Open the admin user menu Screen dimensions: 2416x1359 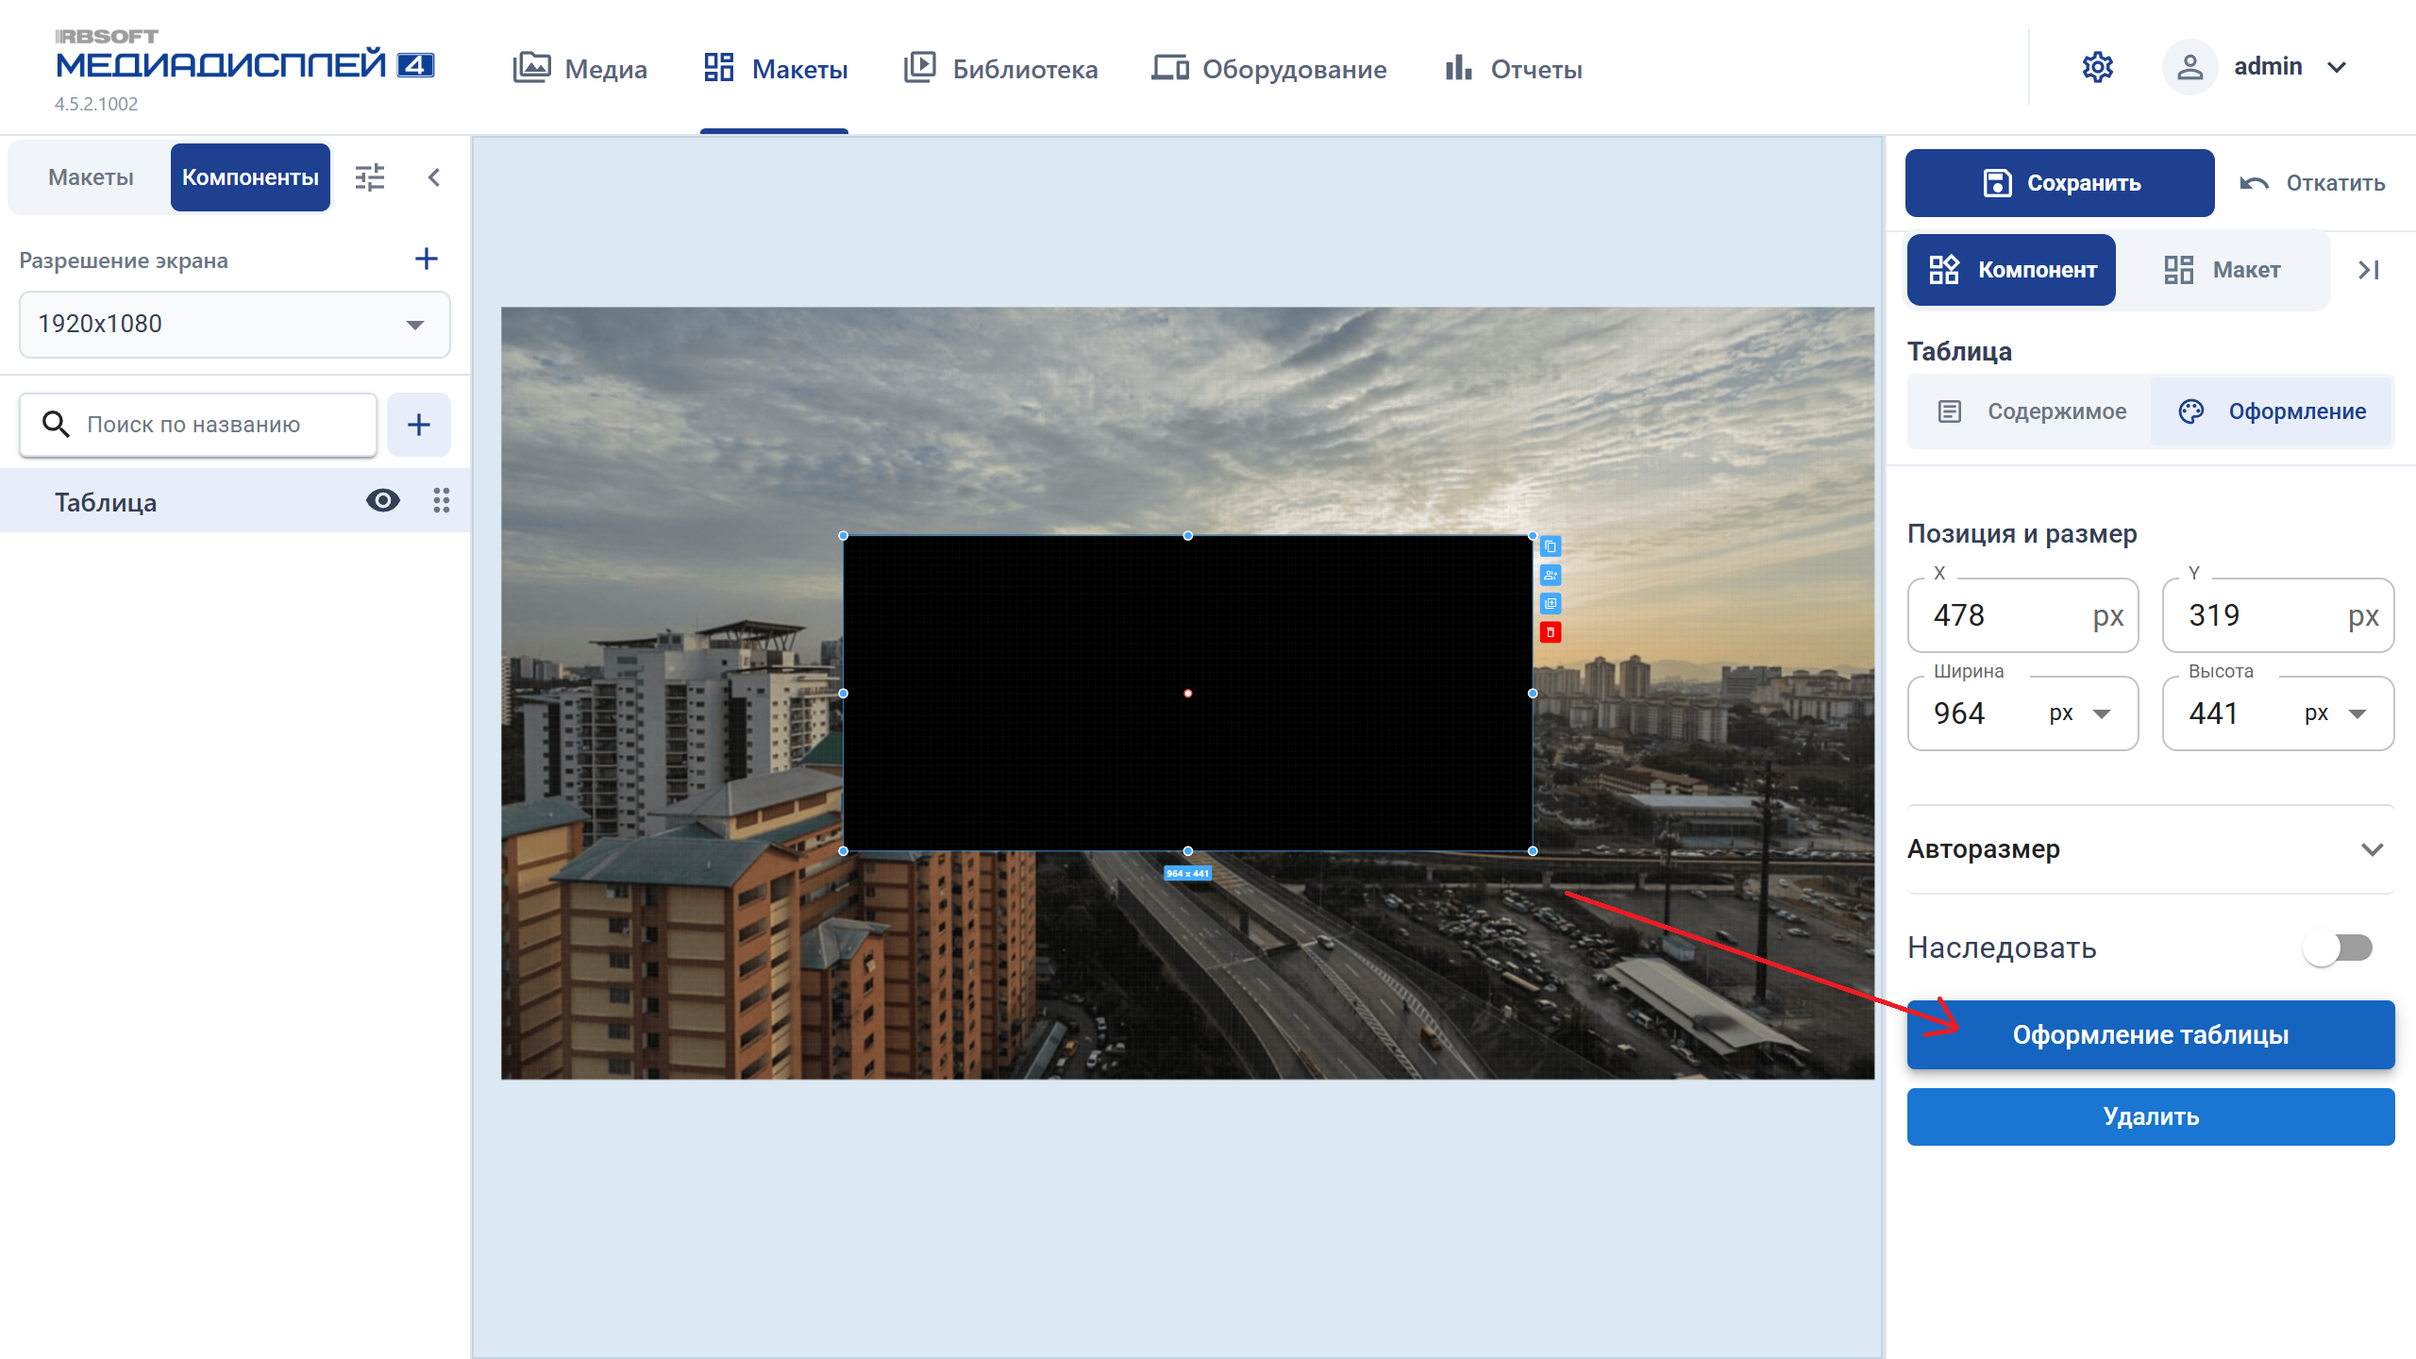pyautogui.click(x=2256, y=67)
